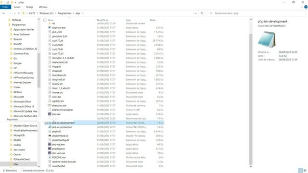Click the Properties icon in title bar
308x173 pixels.
(8, 2)
